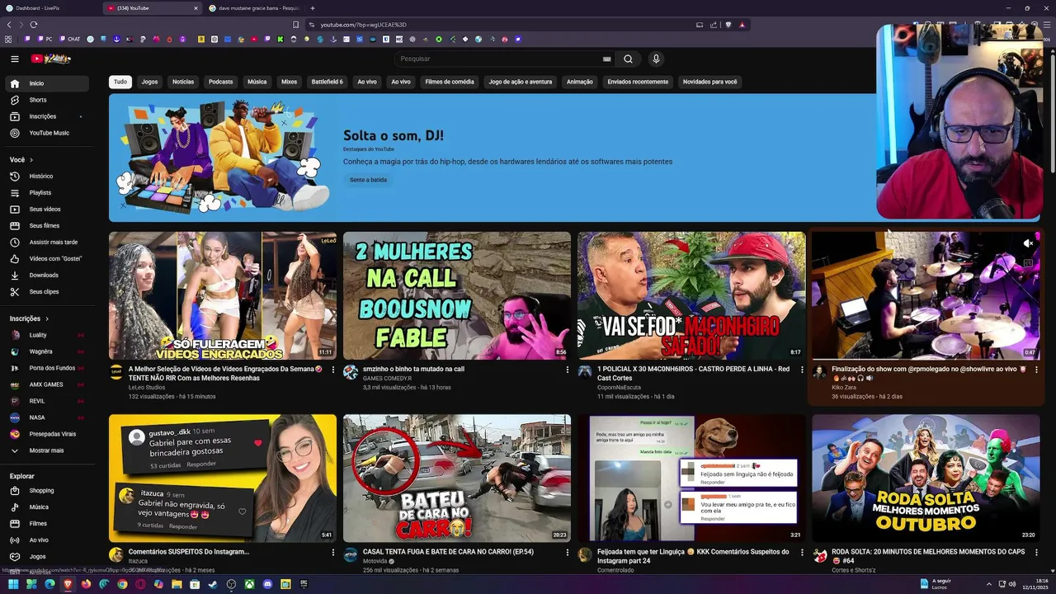The image size is (1056, 594).
Task: Open Seus filmes in the sidebar
Action: pos(48,225)
